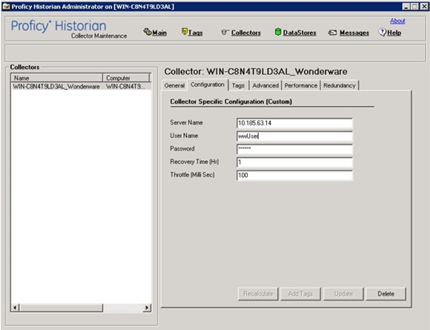Select the WIN-C8N4T9LD3AL_Wonderware collector row
This screenshot has height=330, width=430.
[82, 86]
